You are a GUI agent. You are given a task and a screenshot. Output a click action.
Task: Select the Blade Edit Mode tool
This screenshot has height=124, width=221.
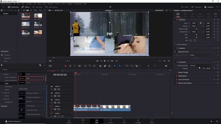79,66
